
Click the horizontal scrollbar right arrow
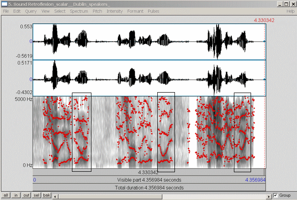(269, 195)
